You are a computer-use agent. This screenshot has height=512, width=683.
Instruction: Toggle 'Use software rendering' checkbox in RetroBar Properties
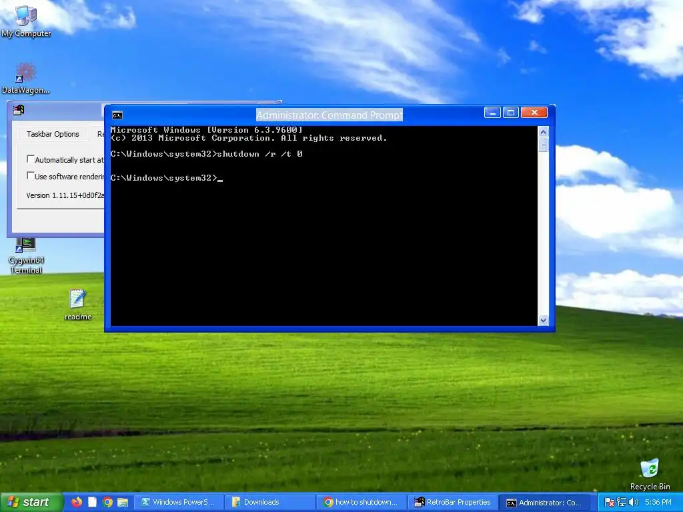(x=31, y=175)
